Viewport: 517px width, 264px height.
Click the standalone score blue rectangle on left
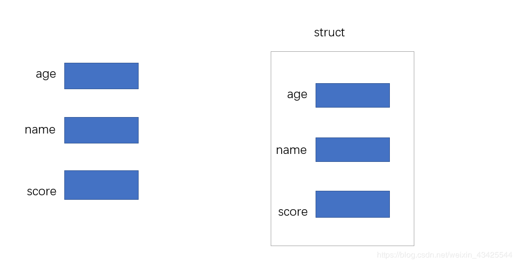point(101,185)
